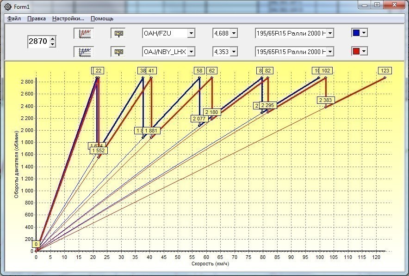
Task: Click the bottom row 250 marker icon
Action: [118, 51]
